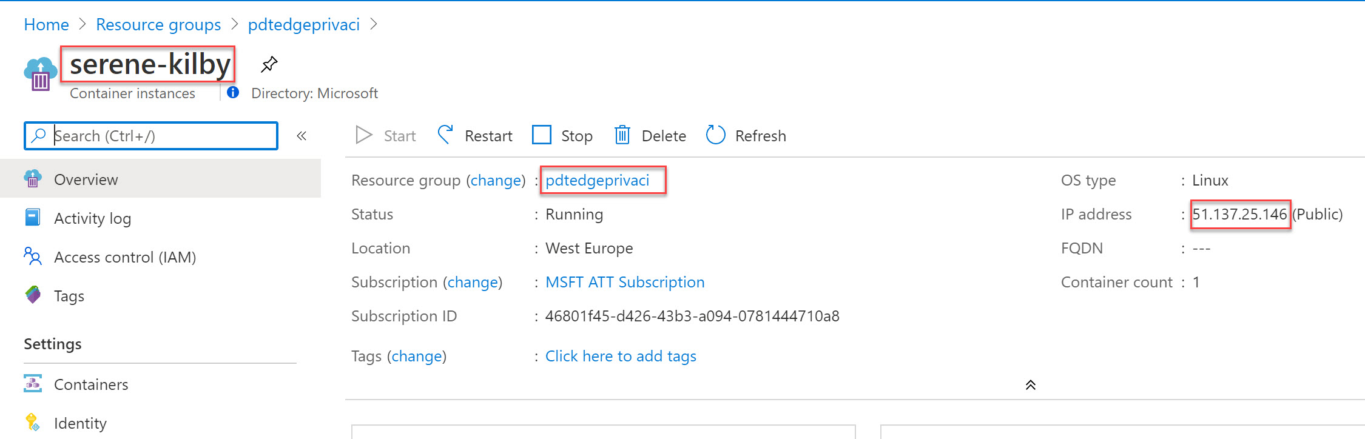Click the directory info icon

pos(233,93)
